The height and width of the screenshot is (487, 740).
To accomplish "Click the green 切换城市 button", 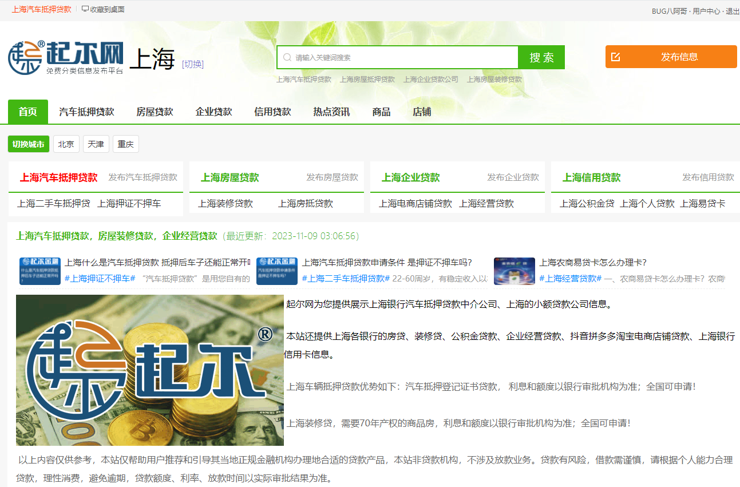I will click(29, 144).
